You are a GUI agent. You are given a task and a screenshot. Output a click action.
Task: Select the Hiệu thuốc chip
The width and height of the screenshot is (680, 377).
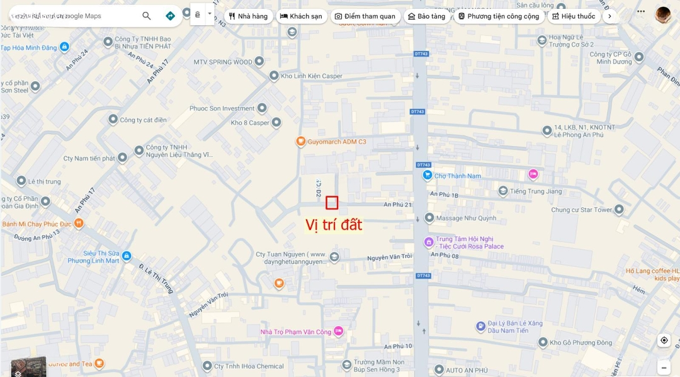[x=574, y=16]
